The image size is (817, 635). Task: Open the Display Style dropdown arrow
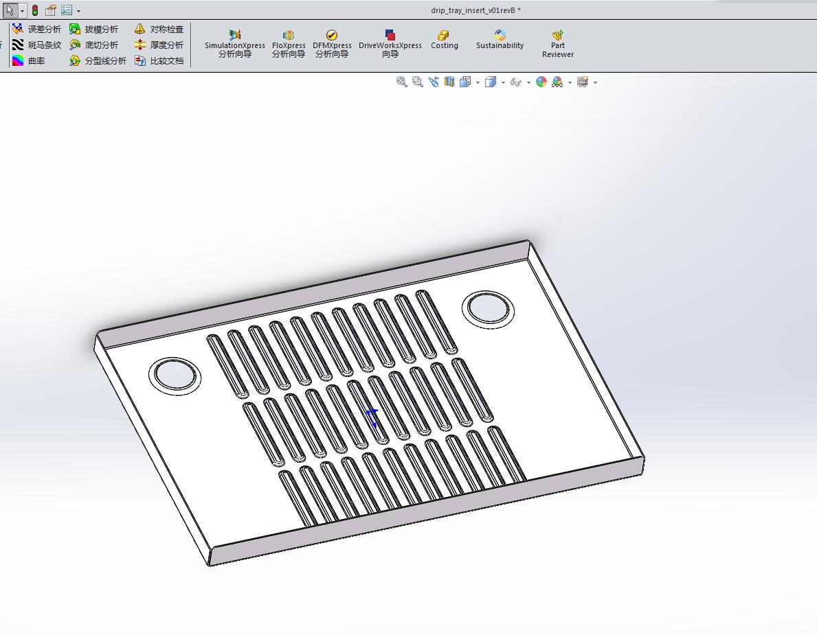(502, 82)
